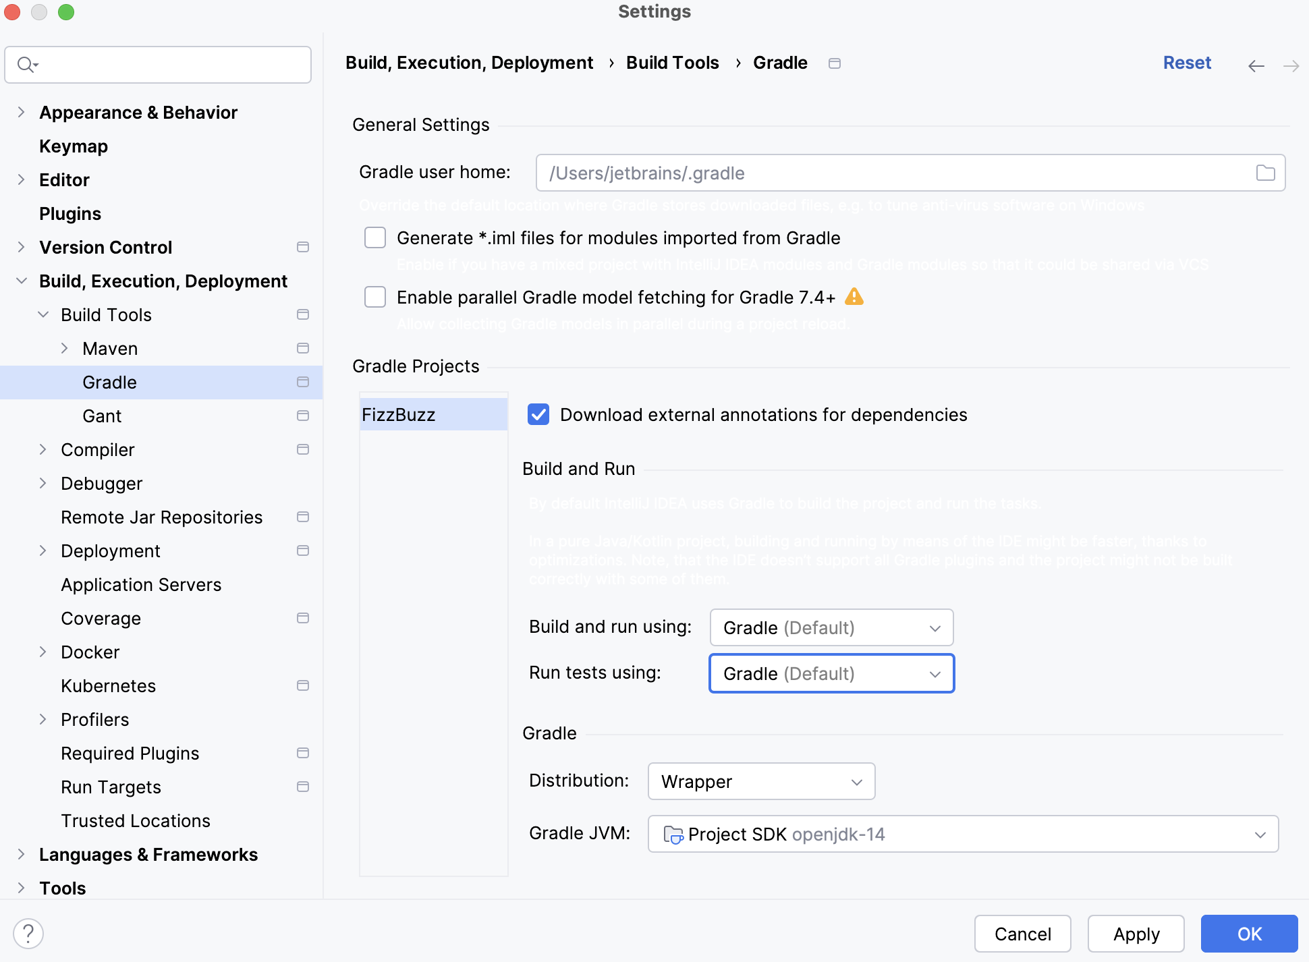The height and width of the screenshot is (962, 1309).
Task: Open the Build and run using dropdown
Action: 831,627
